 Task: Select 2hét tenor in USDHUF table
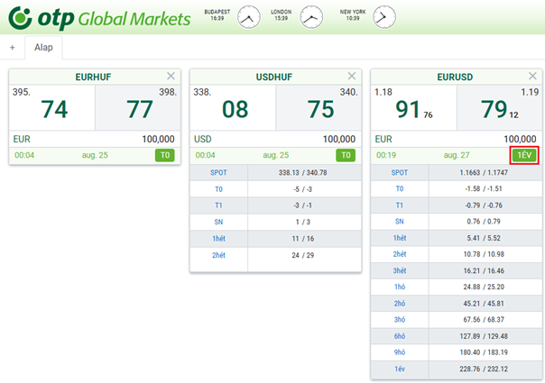tap(218, 255)
